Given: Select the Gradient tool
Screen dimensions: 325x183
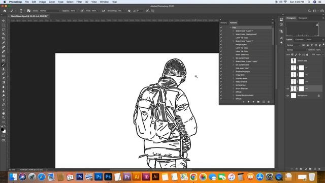Looking at the screenshot, I should click(x=4, y=82).
